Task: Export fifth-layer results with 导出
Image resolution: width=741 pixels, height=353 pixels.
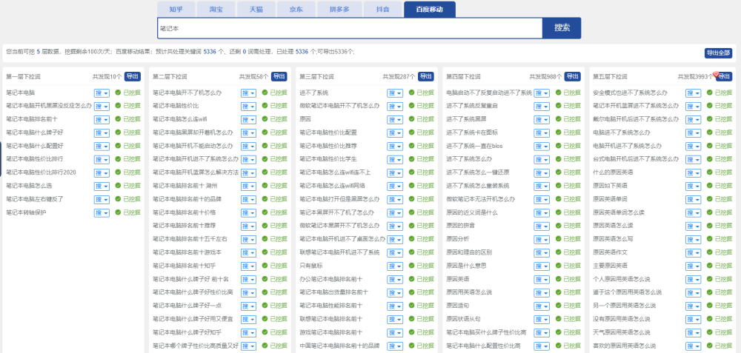Action: click(x=724, y=76)
